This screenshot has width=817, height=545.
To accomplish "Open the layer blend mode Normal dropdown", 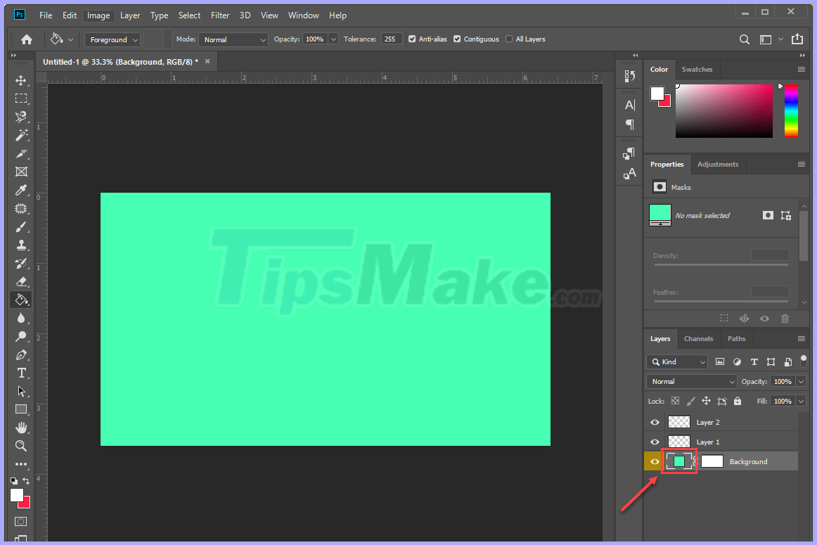I will [x=691, y=381].
